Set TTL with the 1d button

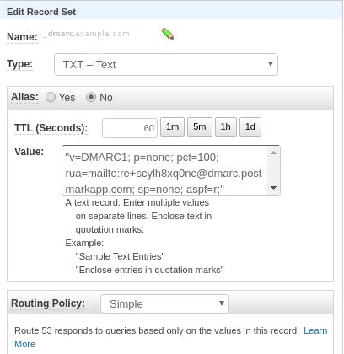(250, 126)
